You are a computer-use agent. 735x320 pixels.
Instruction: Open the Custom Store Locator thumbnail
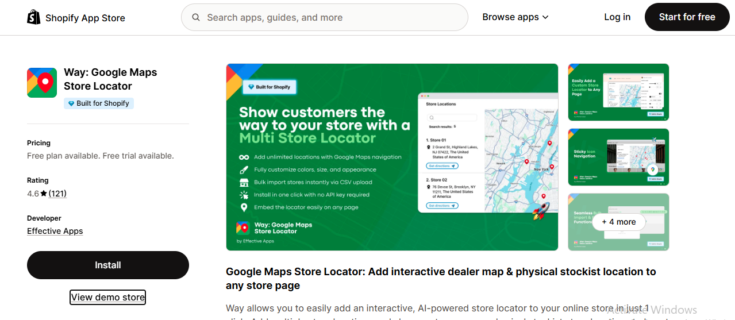click(618, 92)
